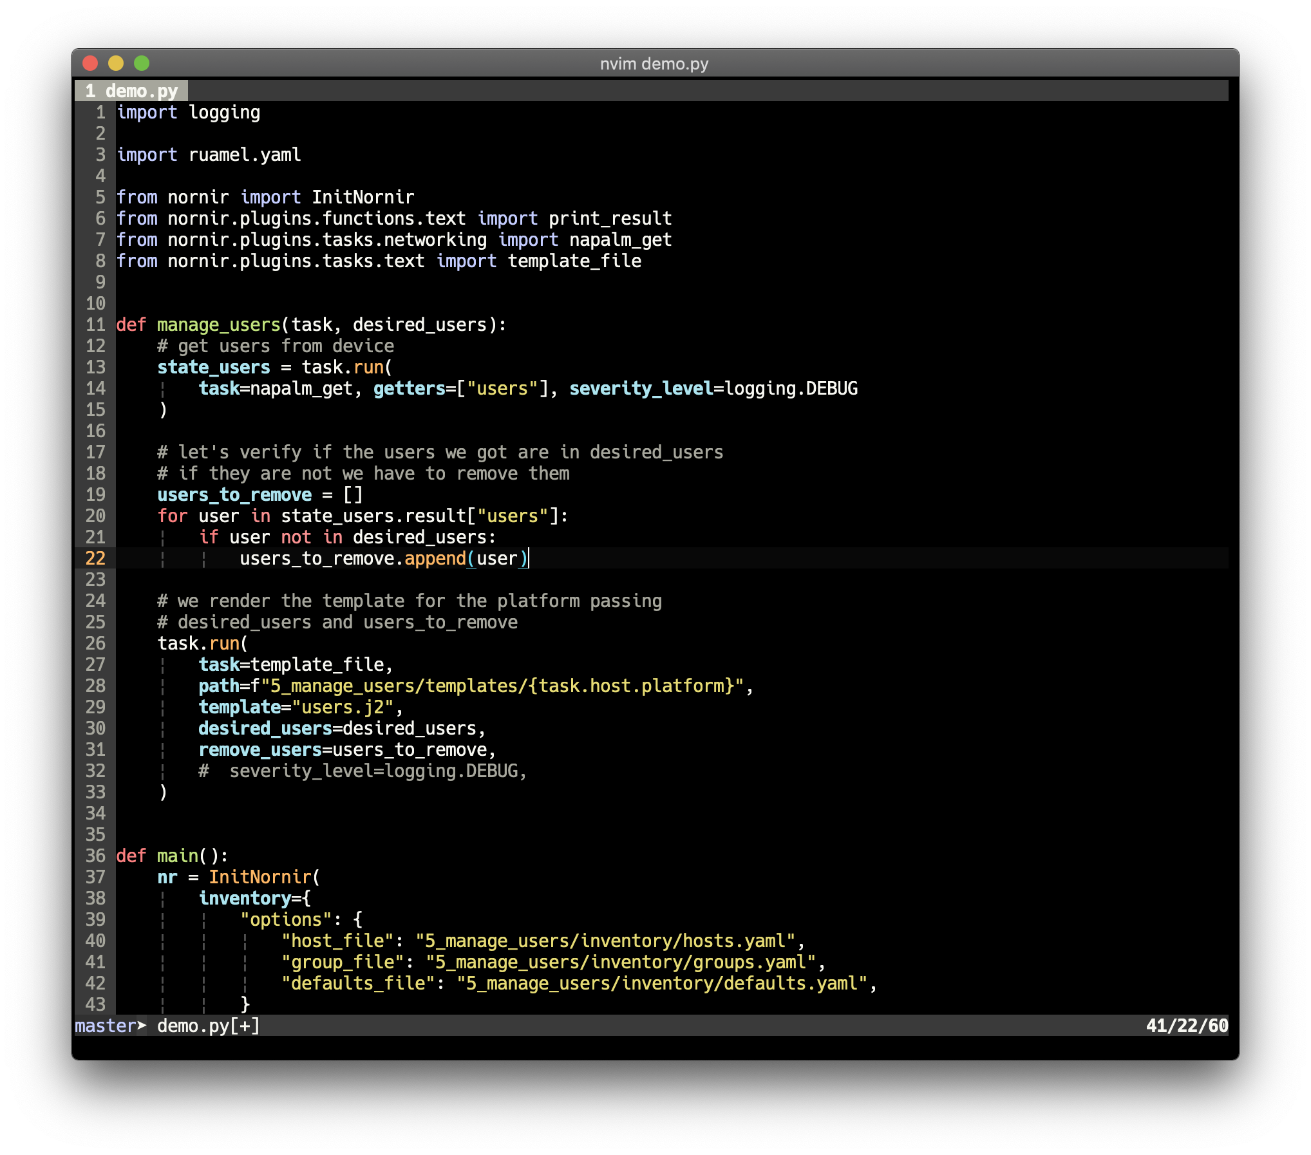1311x1155 pixels.
Task: Click the green zoom traffic light button
Action: [142, 64]
